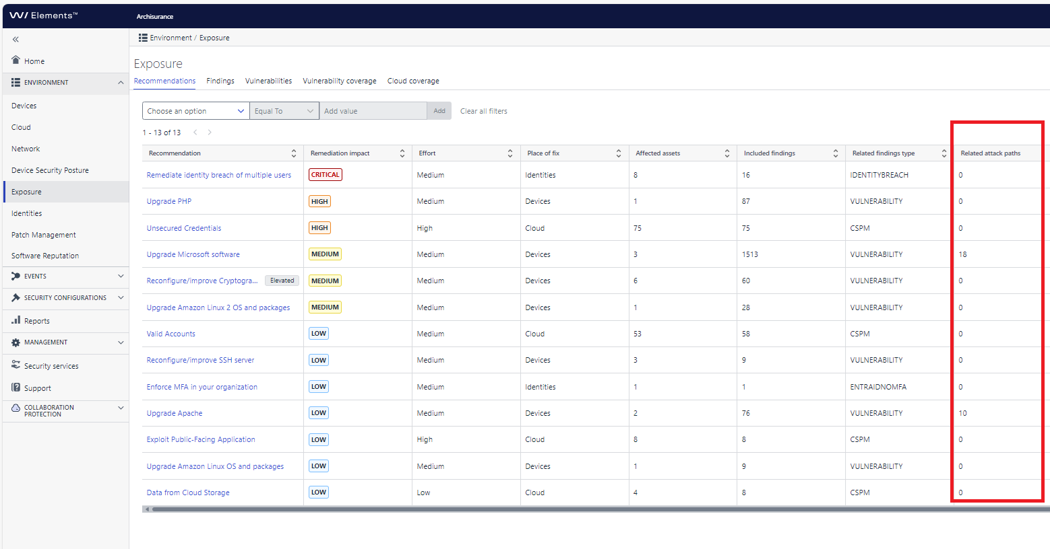Image resolution: width=1050 pixels, height=549 pixels.
Task: Click the breadcrumb Environment list icon
Action: (x=143, y=38)
